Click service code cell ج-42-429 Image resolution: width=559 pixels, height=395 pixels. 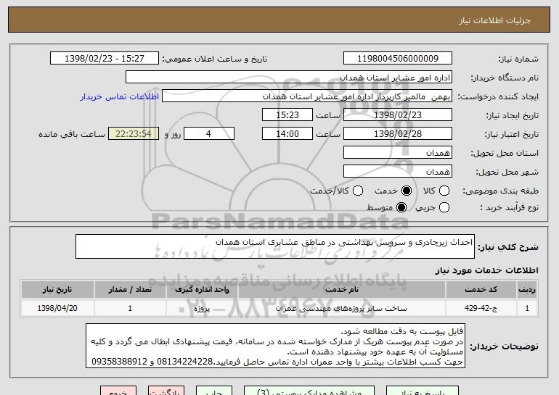click(481, 308)
